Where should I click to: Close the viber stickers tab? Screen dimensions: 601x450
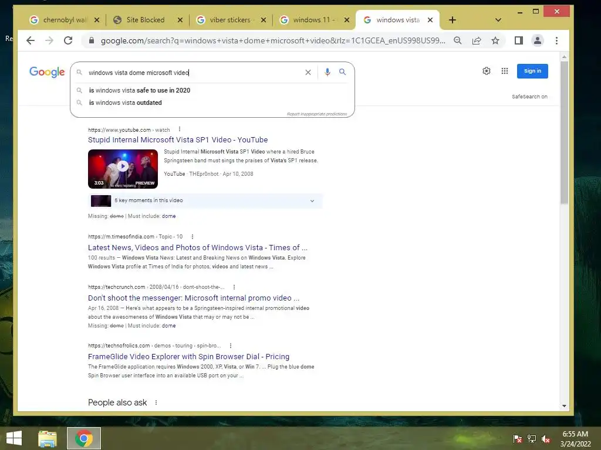point(264,20)
